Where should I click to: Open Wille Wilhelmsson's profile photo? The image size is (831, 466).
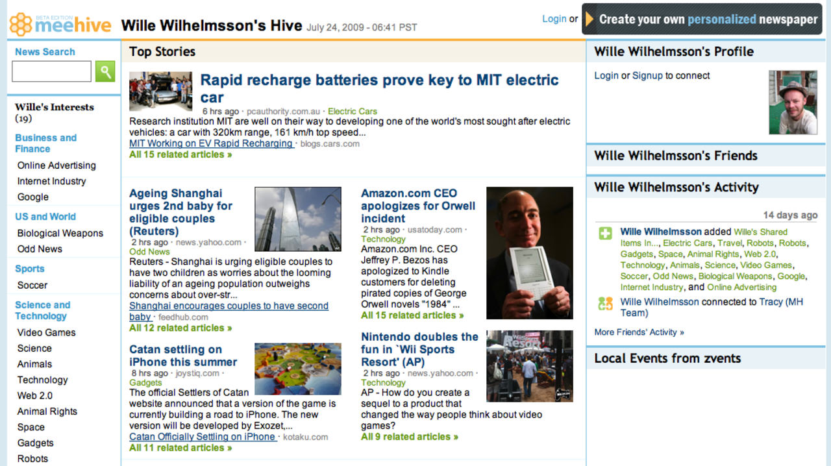[793, 102]
